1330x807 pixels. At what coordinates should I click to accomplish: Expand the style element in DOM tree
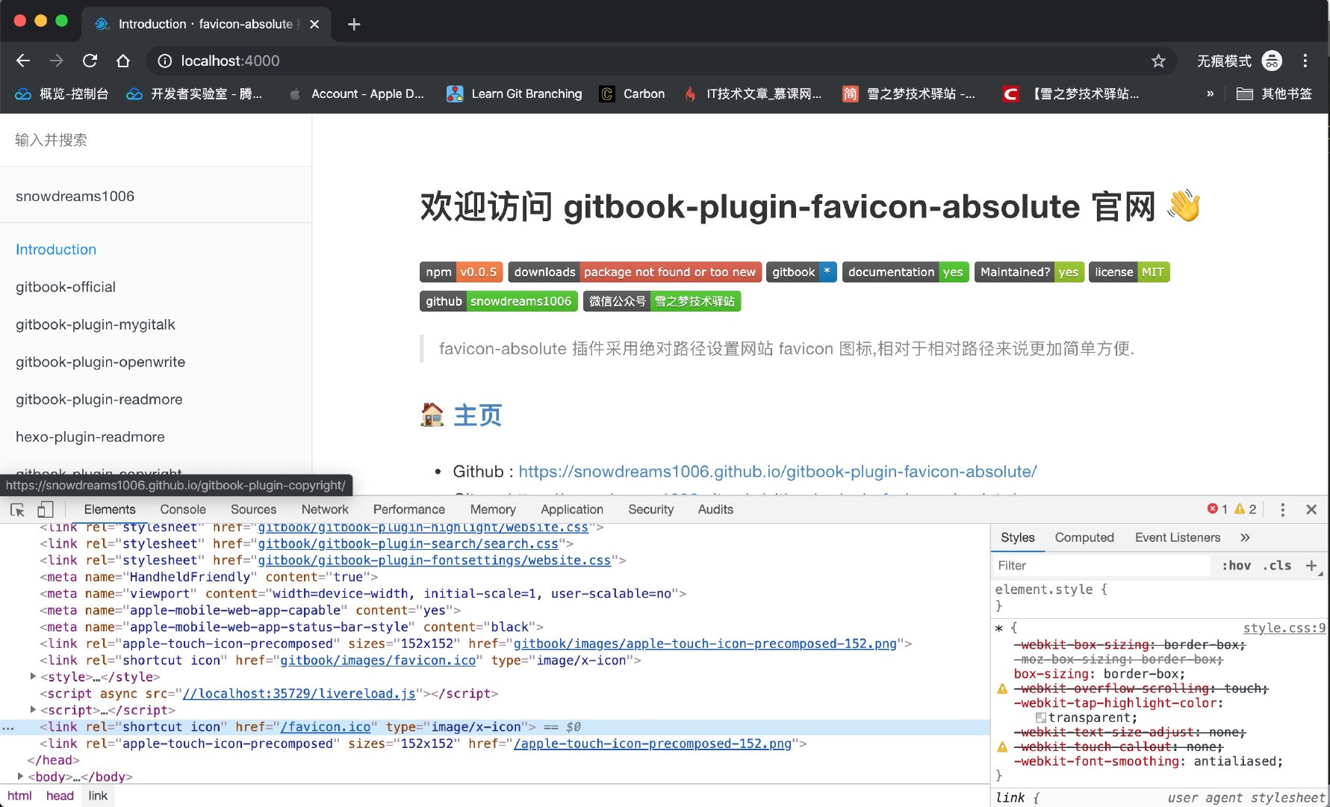pyautogui.click(x=33, y=676)
